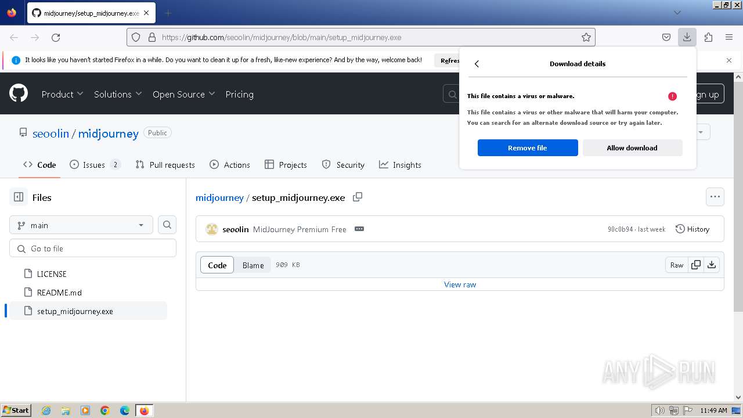Click the Start button
The width and height of the screenshot is (743, 418).
tap(16, 410)
